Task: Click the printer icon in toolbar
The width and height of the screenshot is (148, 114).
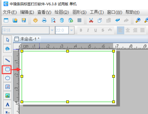Action: coord(44,20)
